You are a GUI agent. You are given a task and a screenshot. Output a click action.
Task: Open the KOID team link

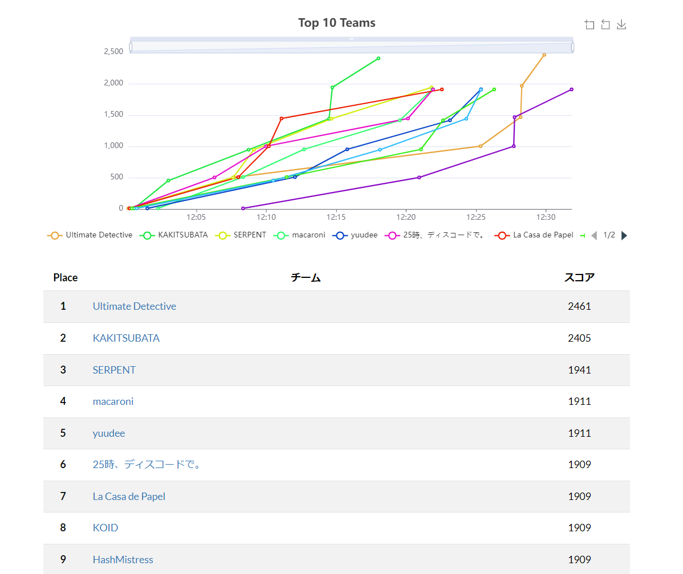coord(105,527)
